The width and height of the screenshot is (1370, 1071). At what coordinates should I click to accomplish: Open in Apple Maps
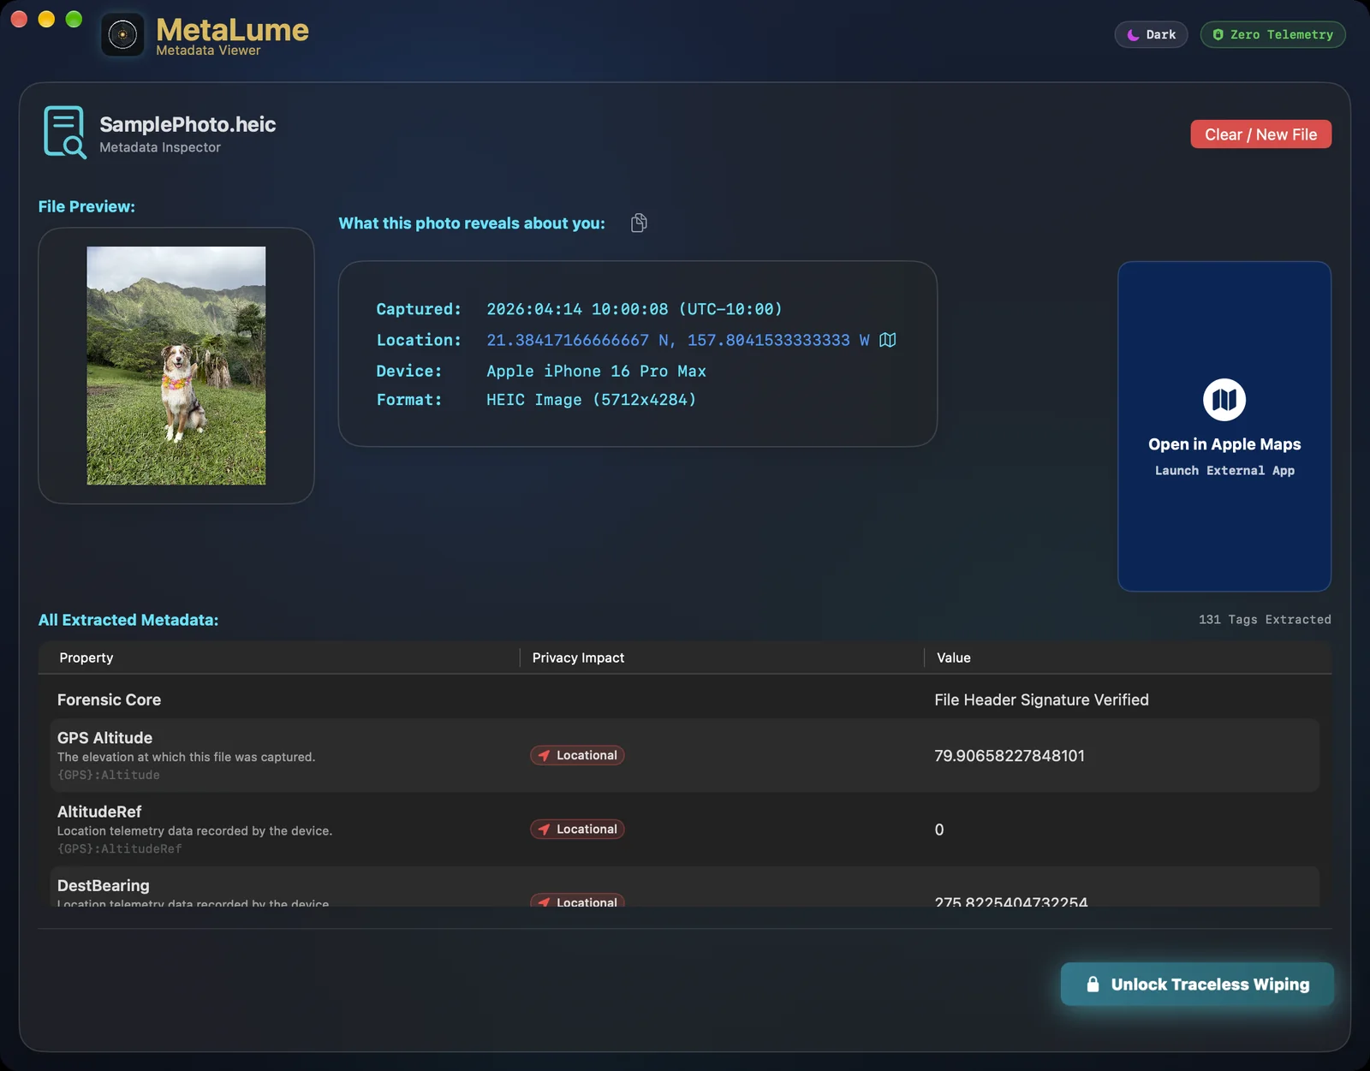tap(1224, 426)
